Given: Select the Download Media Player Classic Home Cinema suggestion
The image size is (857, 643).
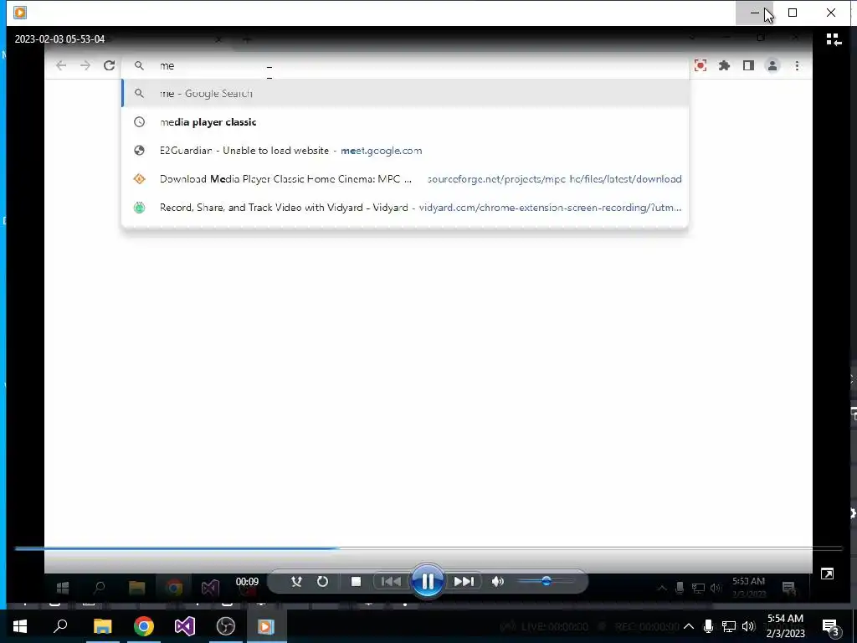Looking at the screenshot, I should pos(405,179).
